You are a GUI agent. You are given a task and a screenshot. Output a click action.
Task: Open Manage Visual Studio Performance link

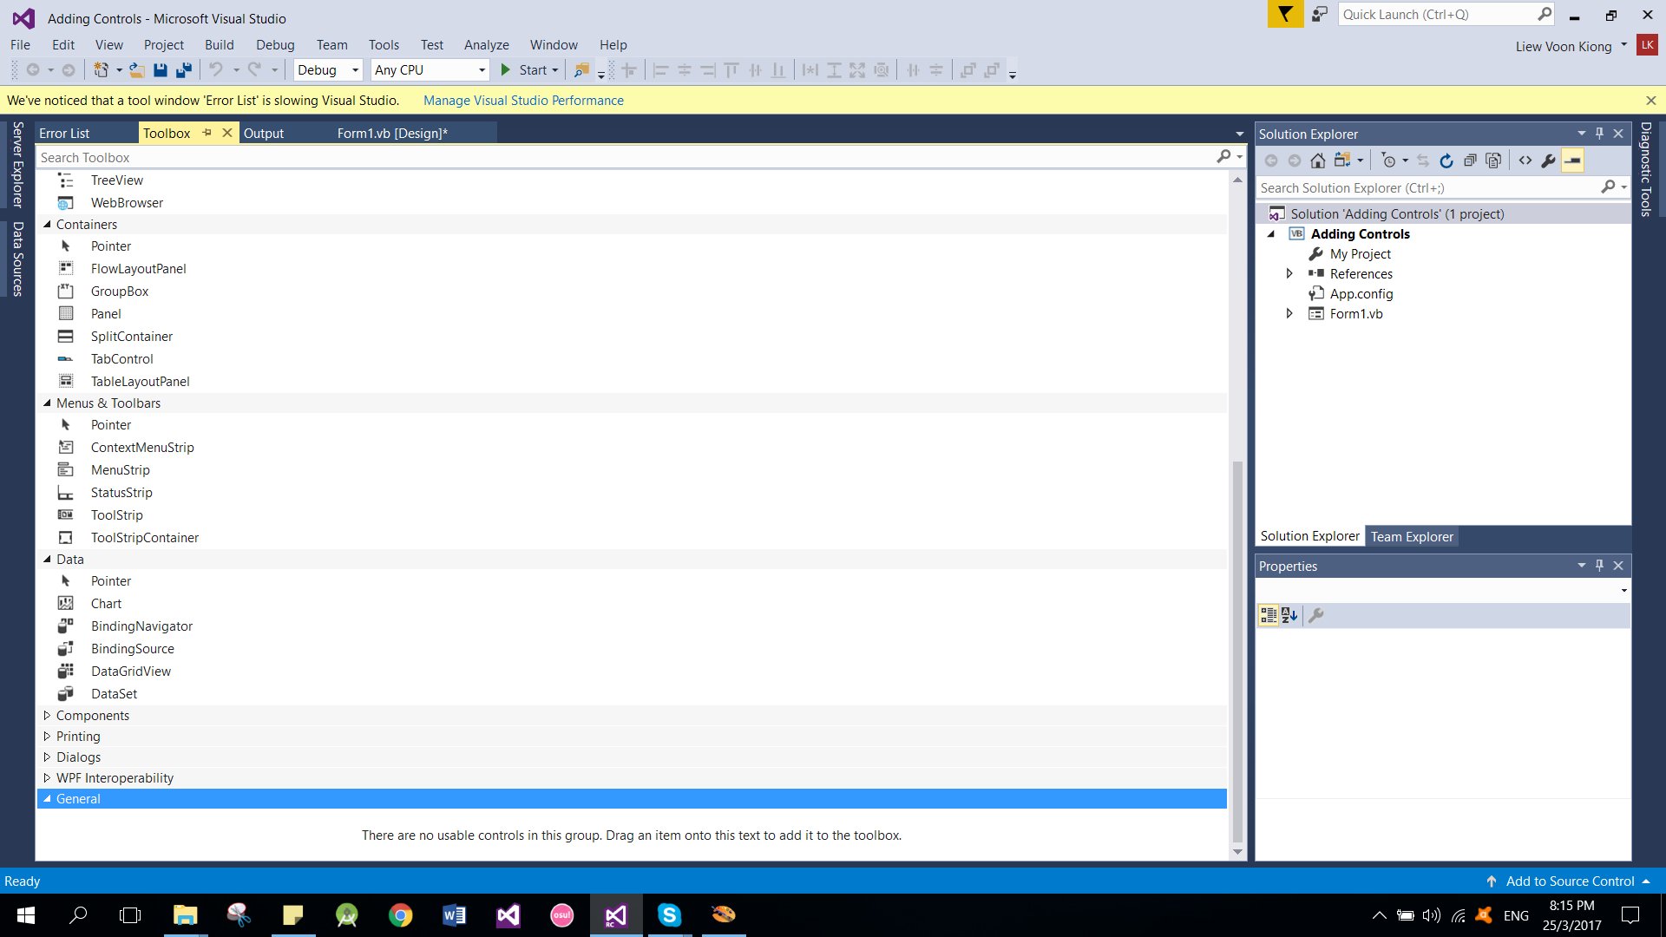[523, 101]
